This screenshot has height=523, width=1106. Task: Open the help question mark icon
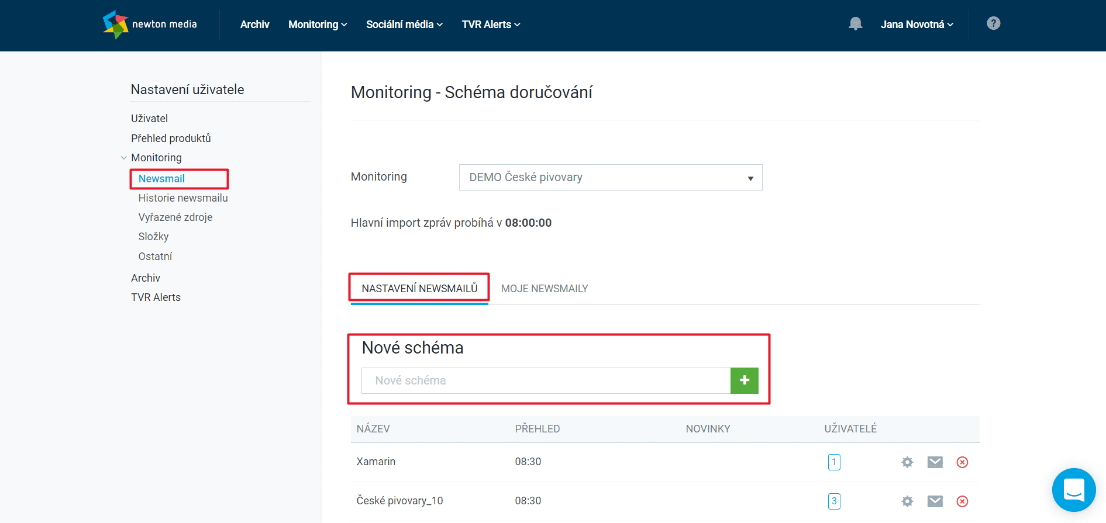(993, 23)
